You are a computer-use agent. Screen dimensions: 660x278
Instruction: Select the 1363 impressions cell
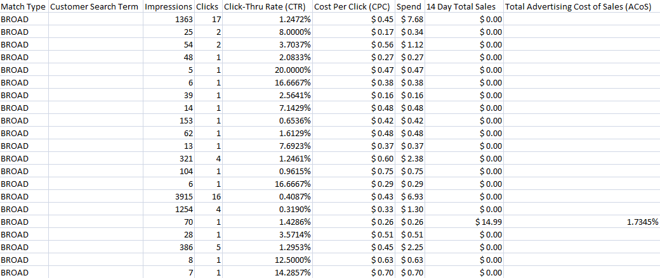[x=169, y=20]
